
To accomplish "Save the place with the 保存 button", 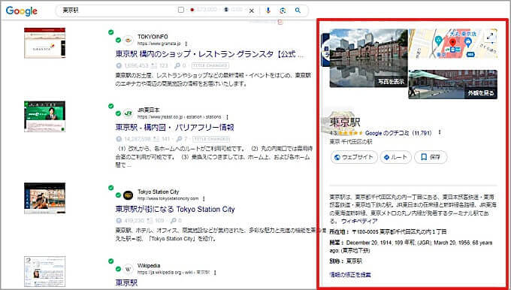I will tap(431, 157).
